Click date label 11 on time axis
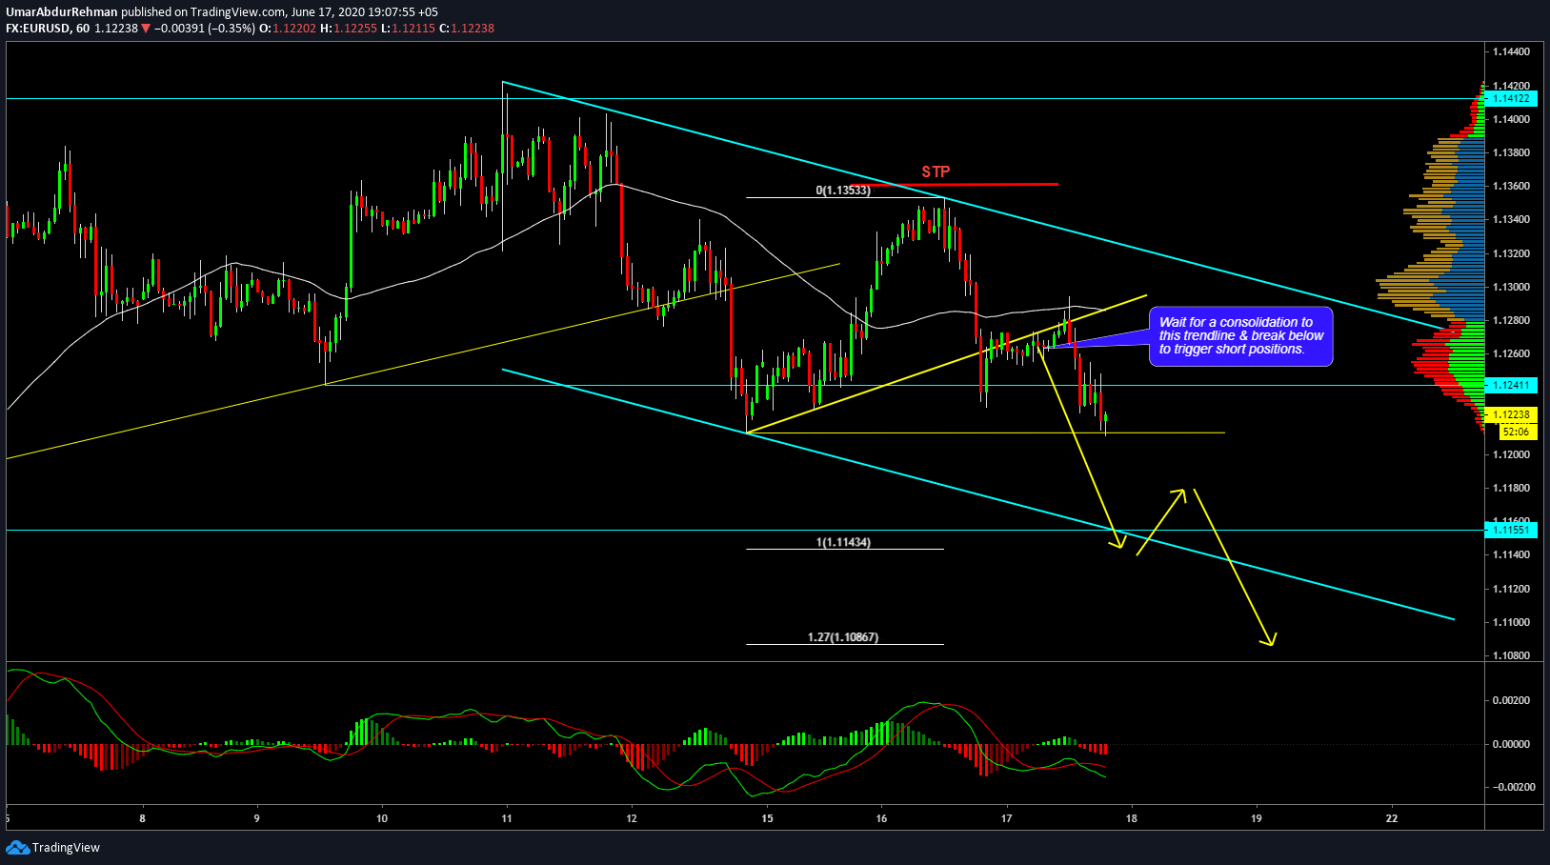The width and height of the screenshot is (1550, 865). [507, 818]
